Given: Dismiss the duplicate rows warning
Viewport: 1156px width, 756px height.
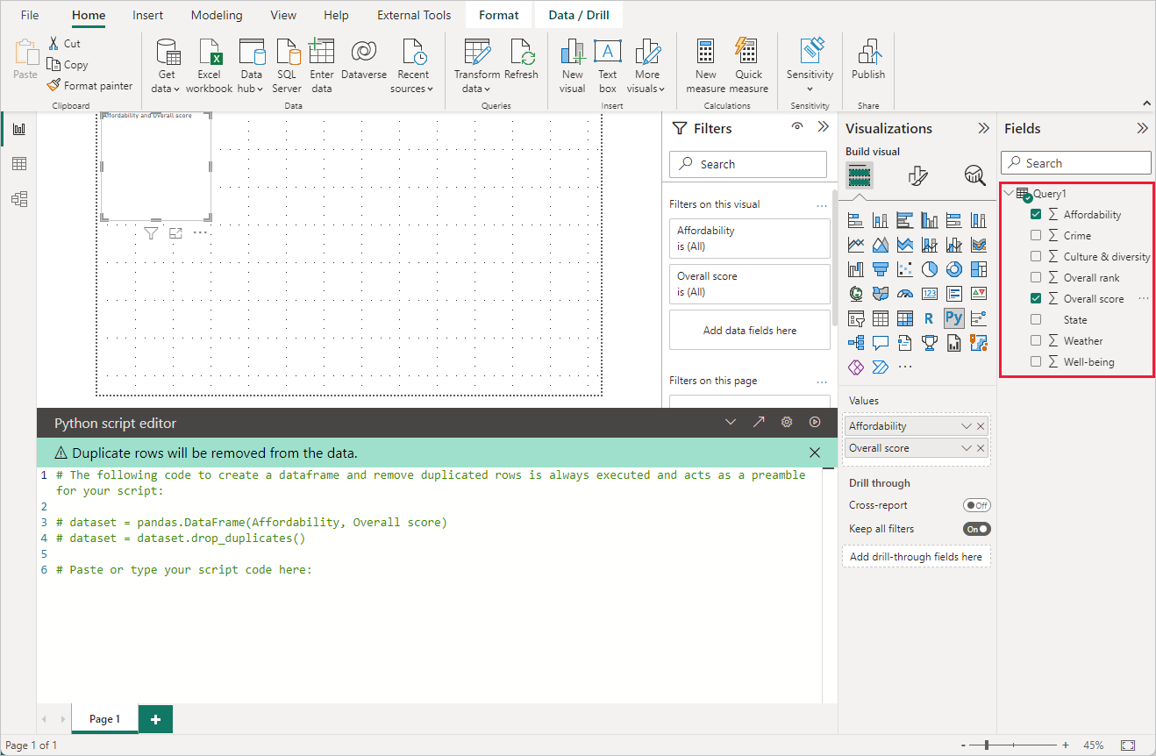Looking at the screenshot, I should tap(814, 452).
